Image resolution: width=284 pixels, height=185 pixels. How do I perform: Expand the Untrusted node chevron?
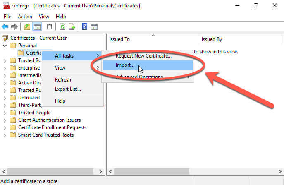click(5, 98)
